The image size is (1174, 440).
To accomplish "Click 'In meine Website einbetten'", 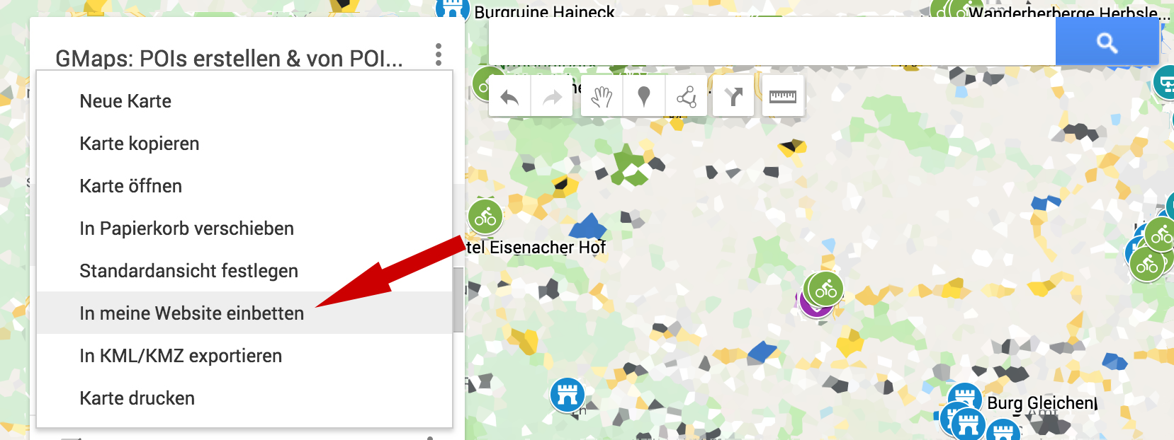I will click(191, 313).
